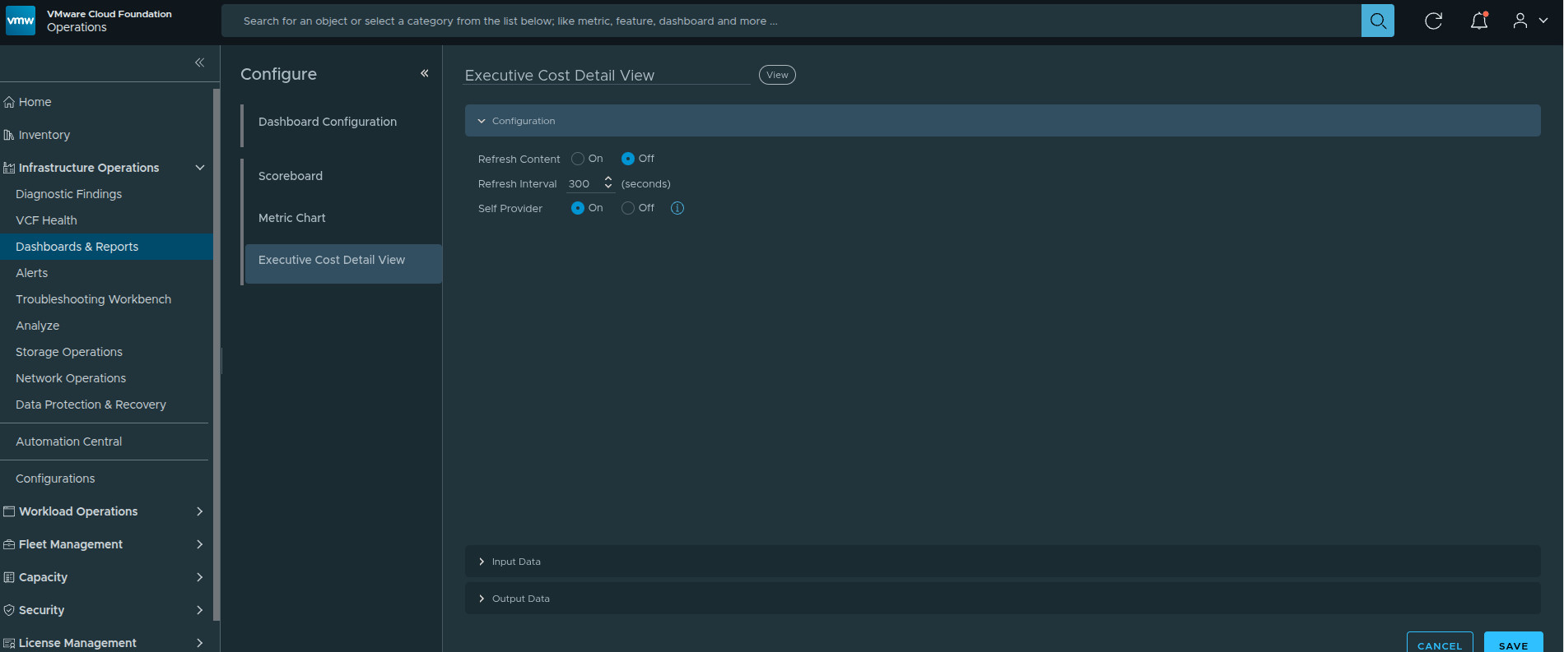The height and width of the screenshot is (652, 1564).
Task: Open the user account menu
Action: tap(1530, 21)
